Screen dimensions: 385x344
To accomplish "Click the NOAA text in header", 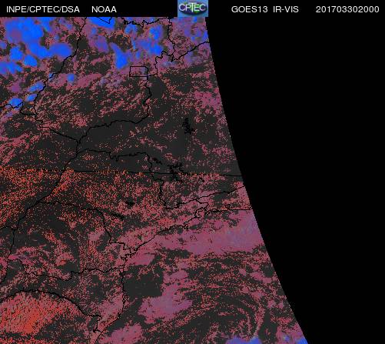I will pyautogui.click(x=104, y=9).
